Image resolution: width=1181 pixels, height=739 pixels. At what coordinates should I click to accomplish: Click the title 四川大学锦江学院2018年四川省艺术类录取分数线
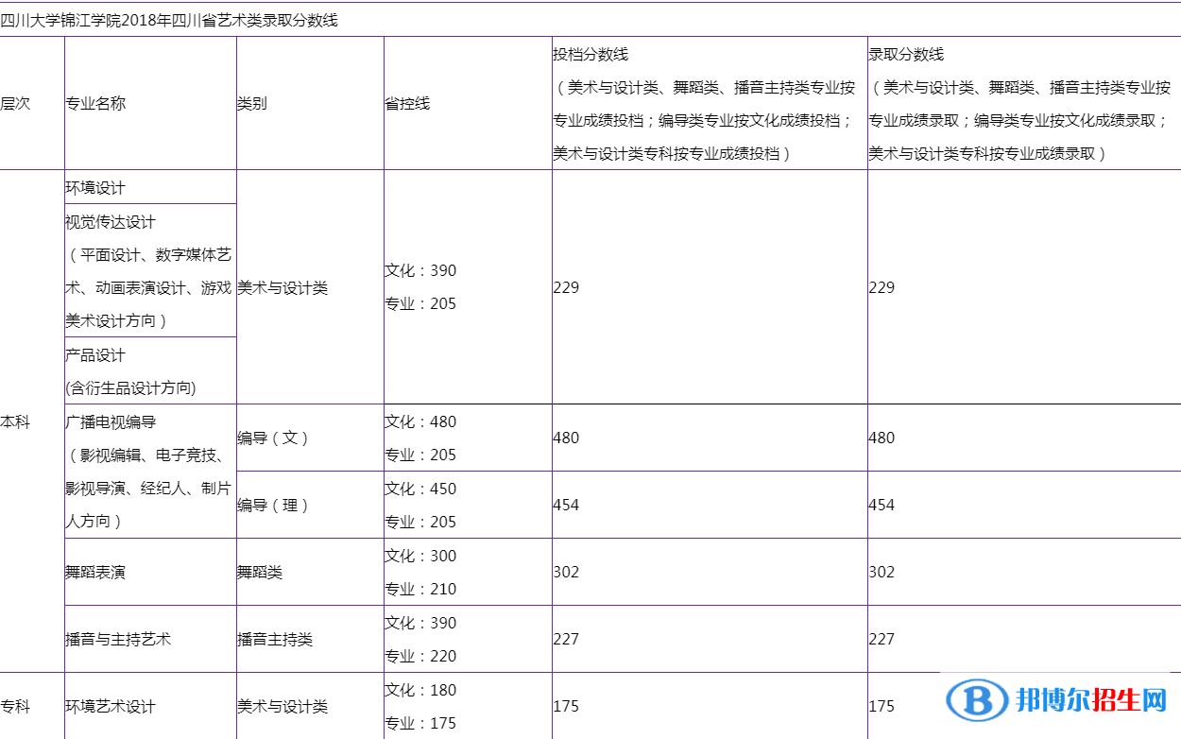point(169,20)
